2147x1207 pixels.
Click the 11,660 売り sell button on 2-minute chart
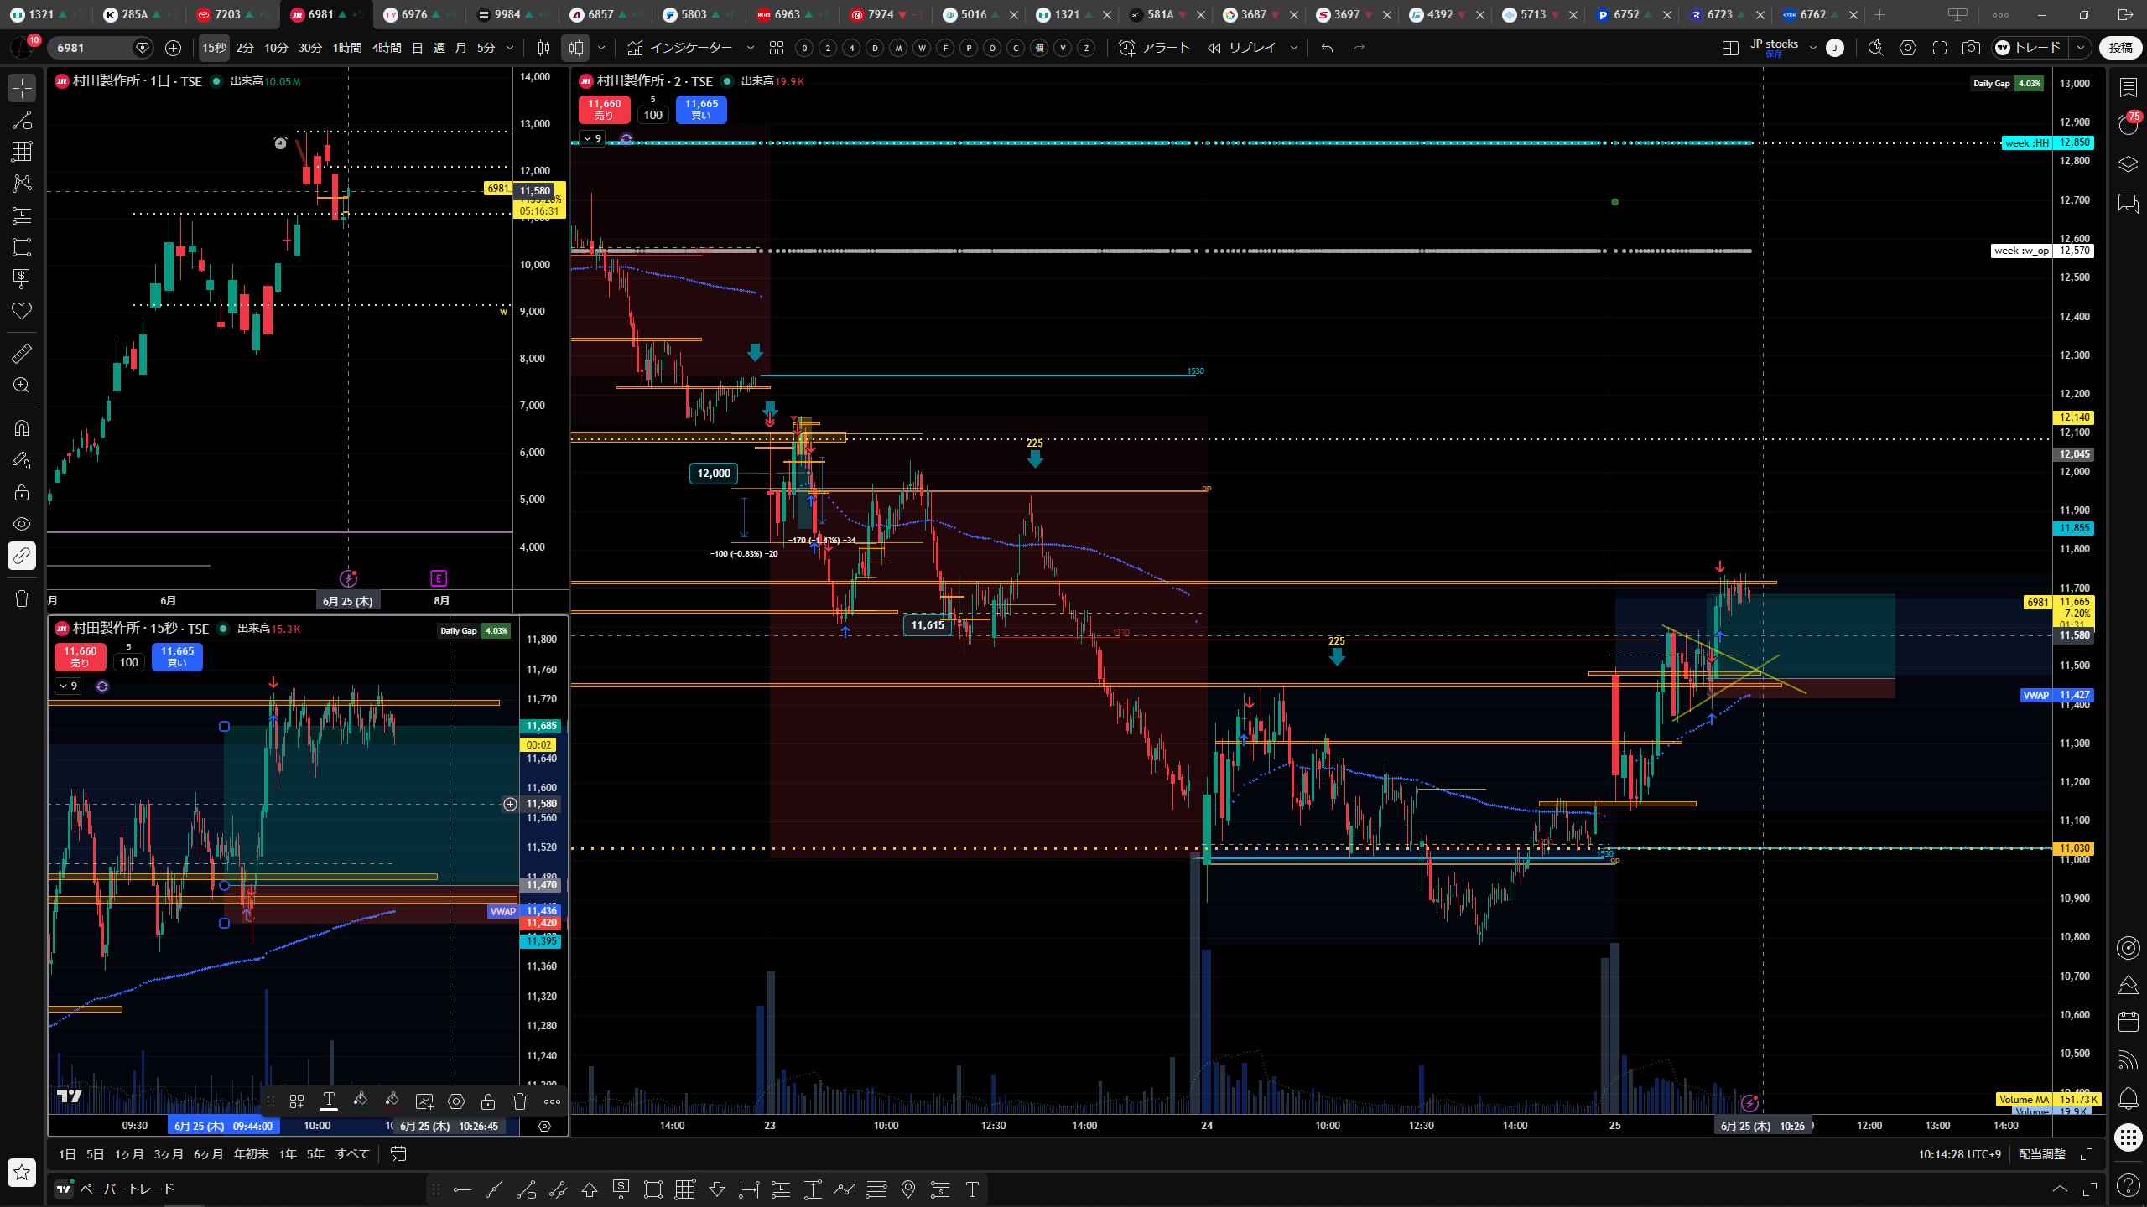[604, 109]
